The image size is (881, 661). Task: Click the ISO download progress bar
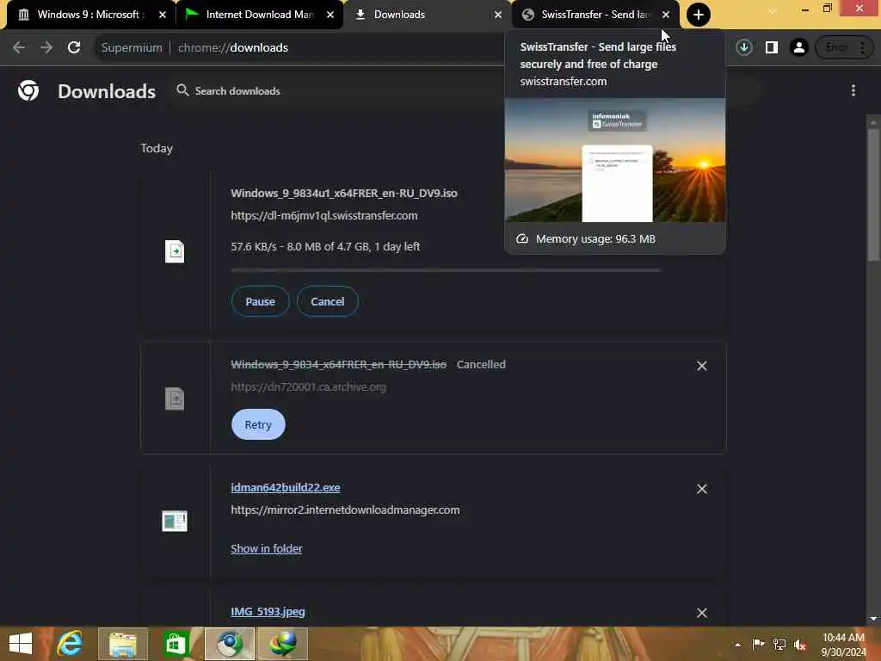point(446,270)
